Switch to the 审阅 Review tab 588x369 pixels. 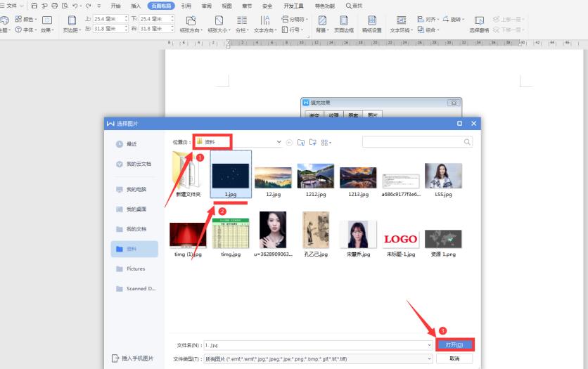pyautogui.click(x=206, y=6)
